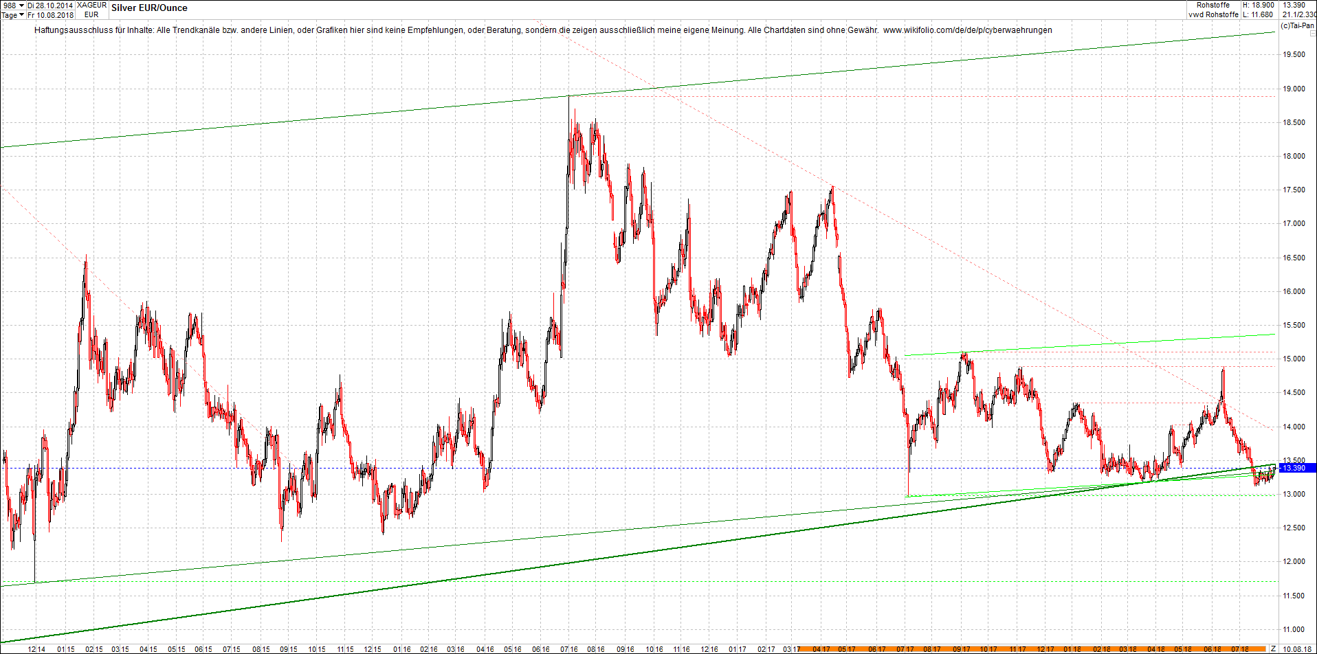
Task: Click the start date "Di 28.10.2014" field
Action: point(49,5)
